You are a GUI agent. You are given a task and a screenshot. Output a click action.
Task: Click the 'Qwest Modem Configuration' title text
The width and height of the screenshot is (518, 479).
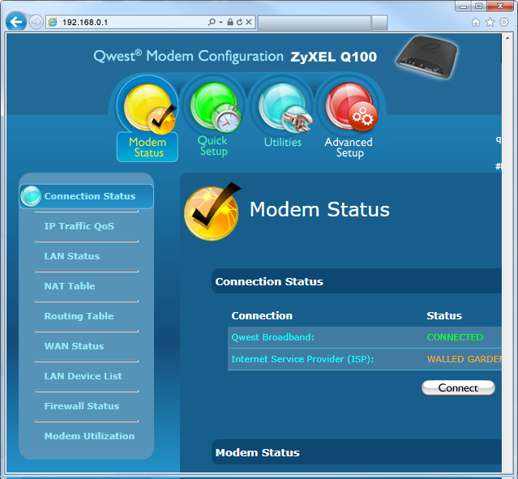coord(188,56)
